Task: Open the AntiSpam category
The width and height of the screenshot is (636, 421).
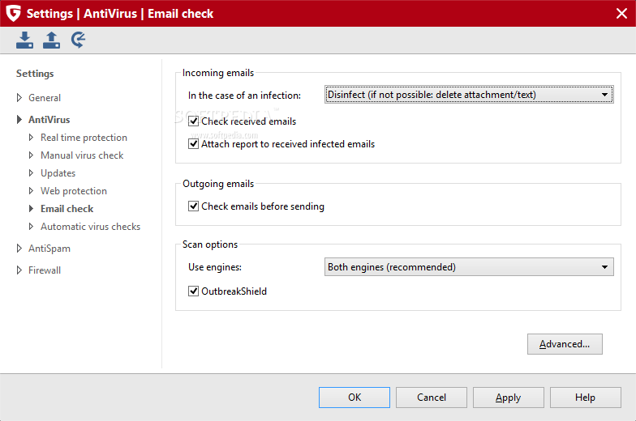Action: pos(49,249)
